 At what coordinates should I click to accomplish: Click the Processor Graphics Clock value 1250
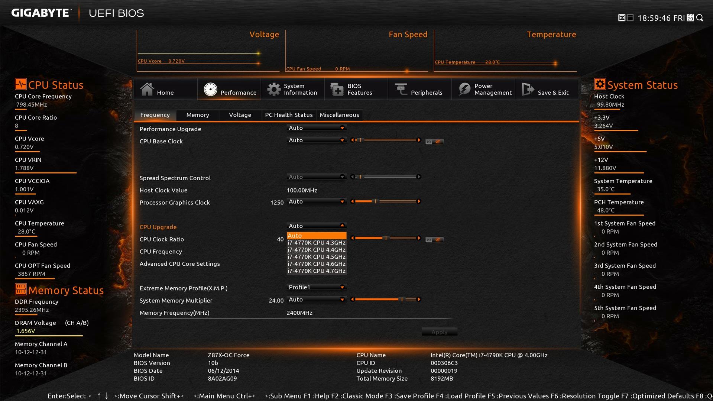[x=277, y=203]
